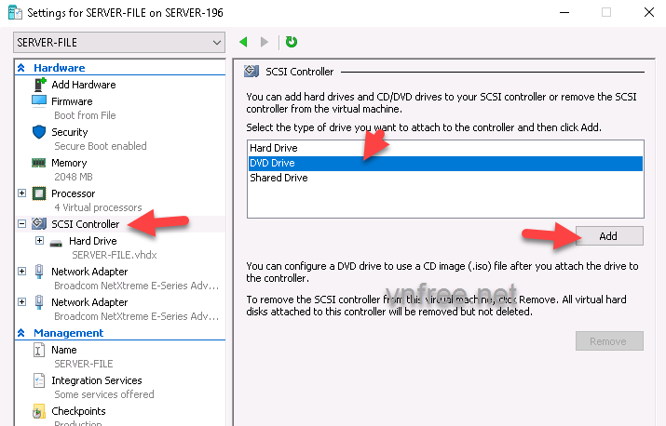The width and height of the screenshot is (666, 426).
Task: Select the Name item under Management
Action: [64, 350]
